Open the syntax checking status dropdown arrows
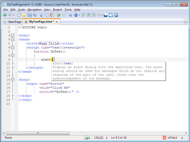This screenshot has height=142, width=190. (x=89, y=138)
